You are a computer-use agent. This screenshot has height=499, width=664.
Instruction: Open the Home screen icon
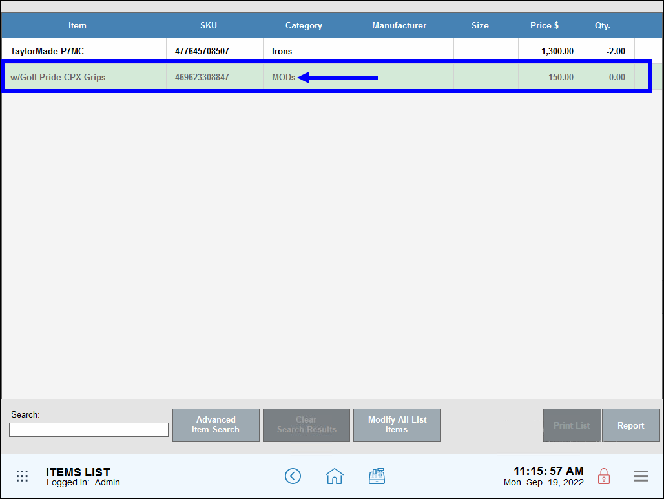pyautogui.click(x=334, y=476)
